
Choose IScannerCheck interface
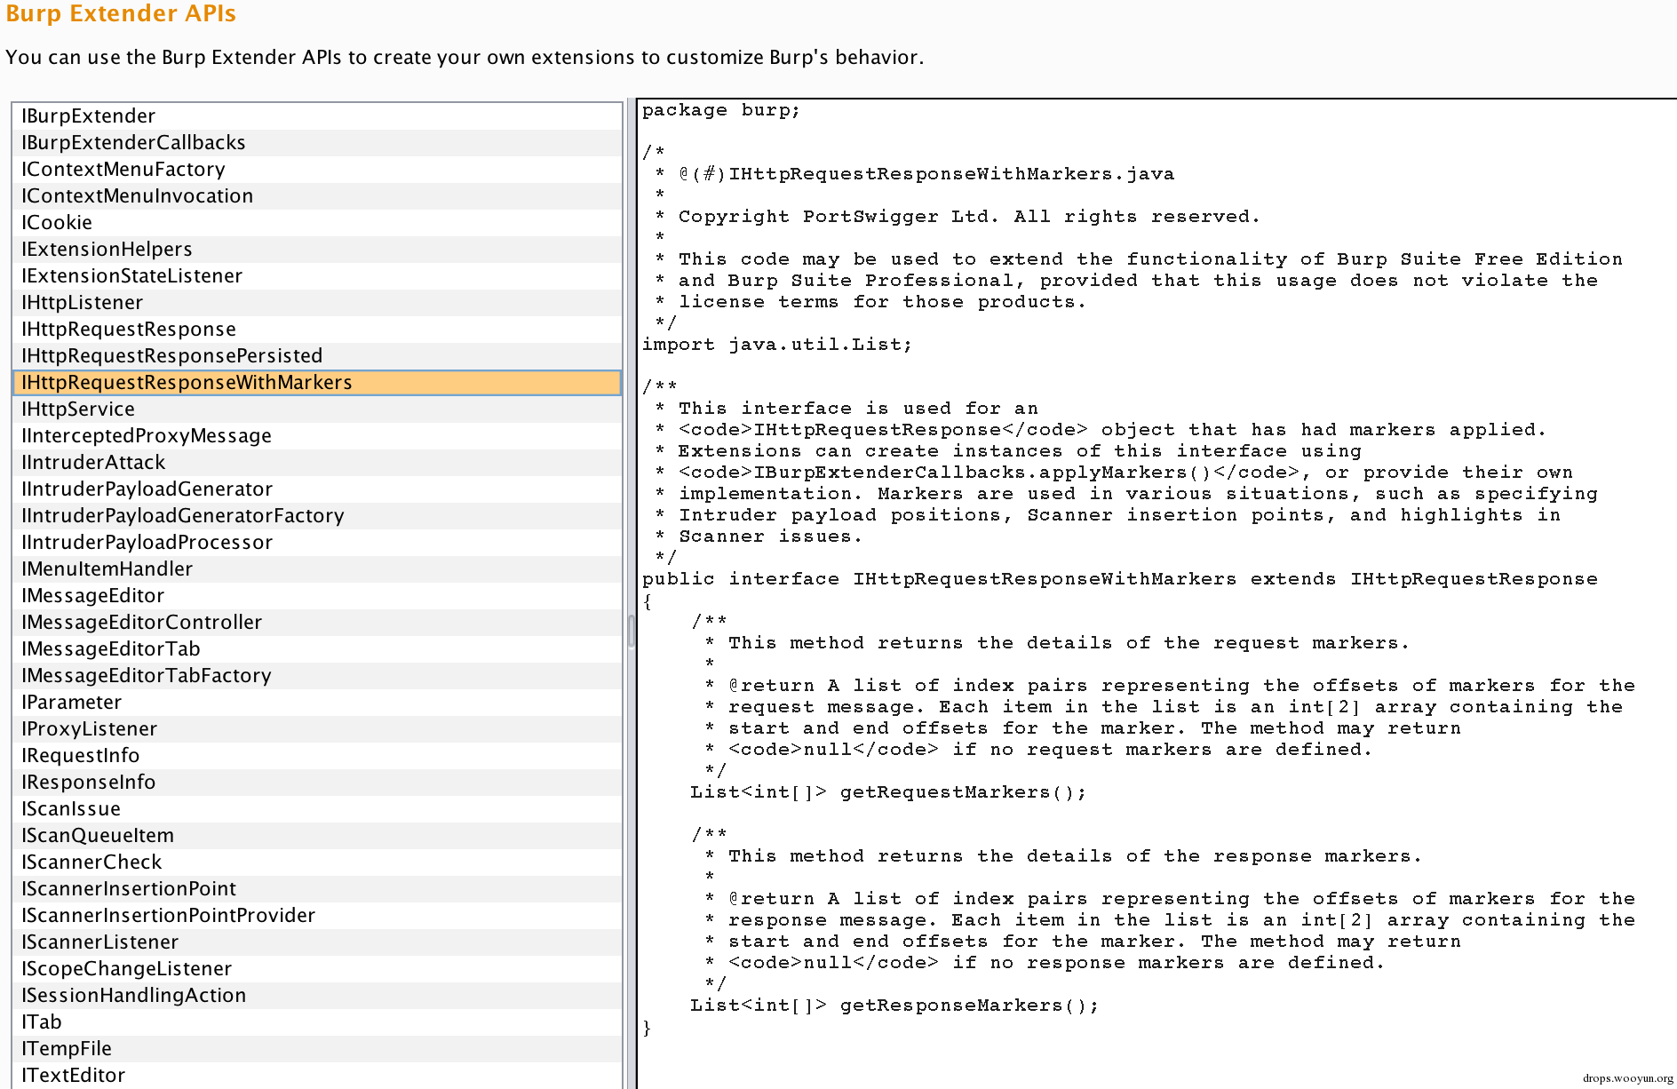click(x=317, y=862)
